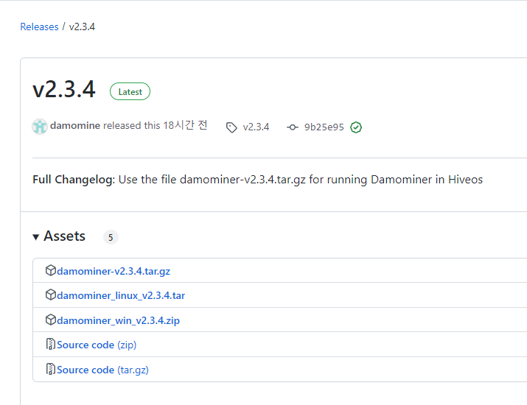Open the v2.3.4 tag link
Screen dimensions: 527x405
[256, 127]
